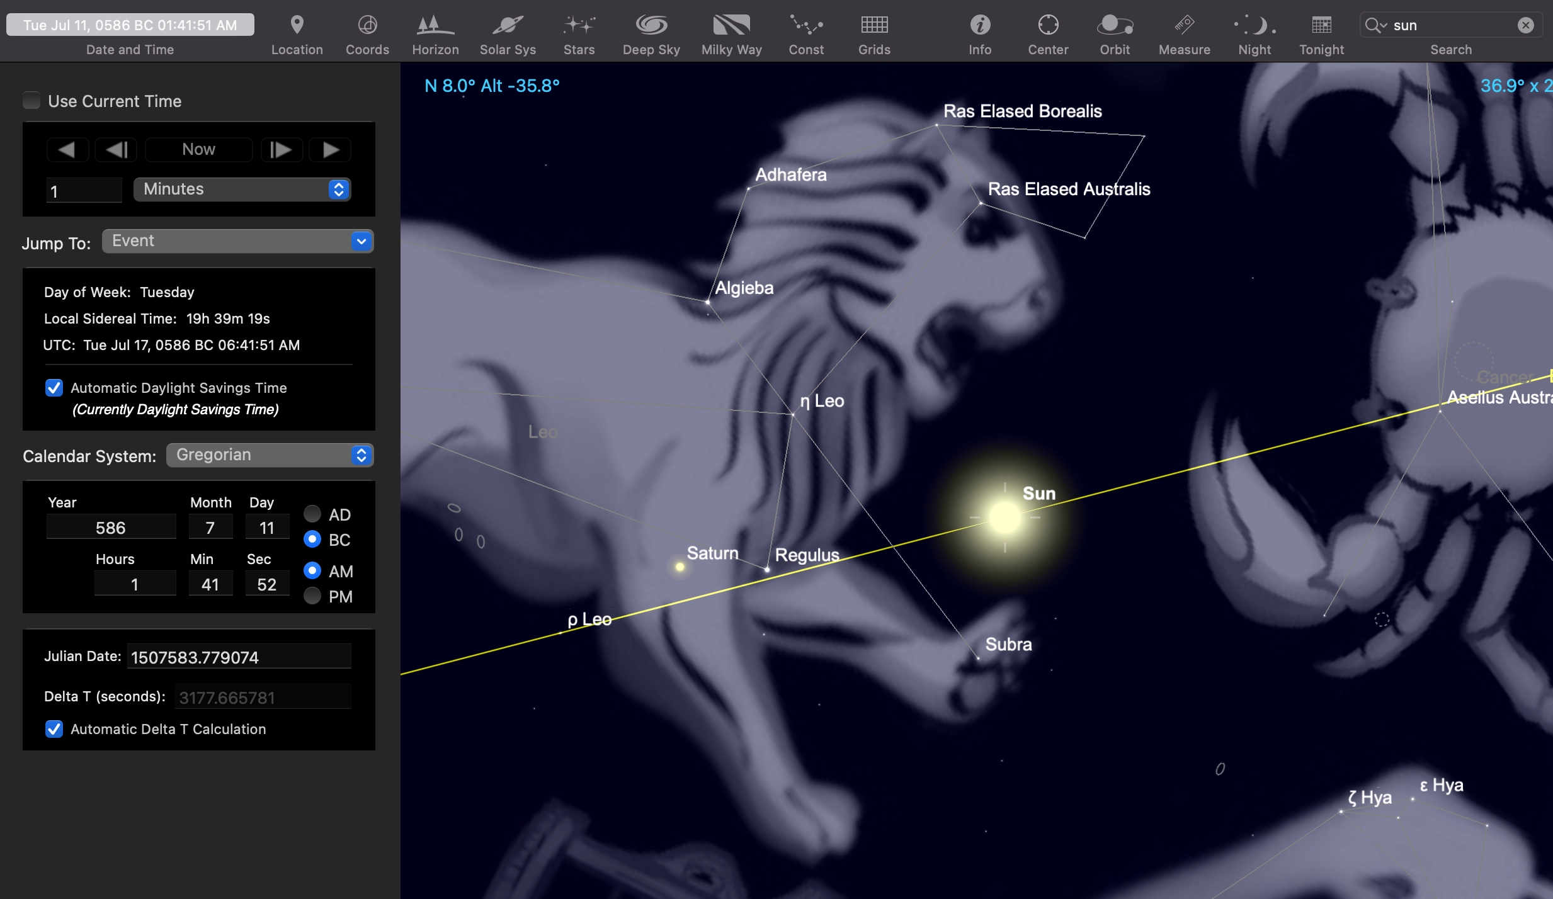The width and height of the screenshot is (1553, 899).
Task: Select the star η Leo
Action: (793, 414)
